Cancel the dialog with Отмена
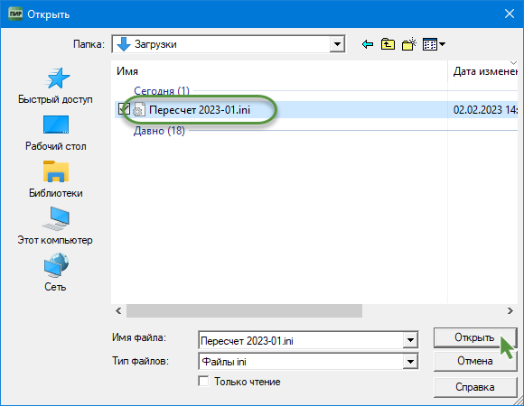This screenshot has height=406, width=524. click(475, 361)
